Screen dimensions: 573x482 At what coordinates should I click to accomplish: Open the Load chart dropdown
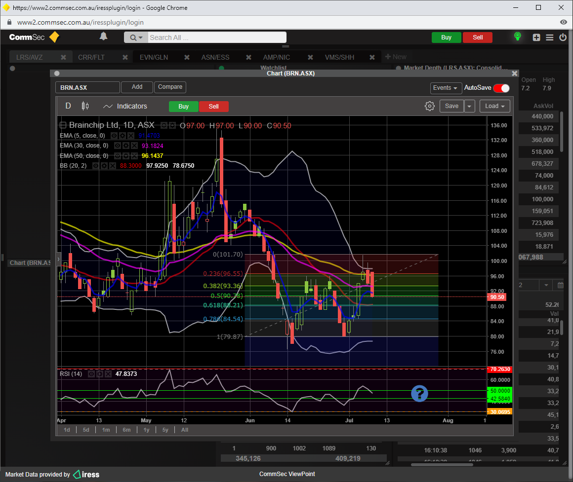(494, 106)
